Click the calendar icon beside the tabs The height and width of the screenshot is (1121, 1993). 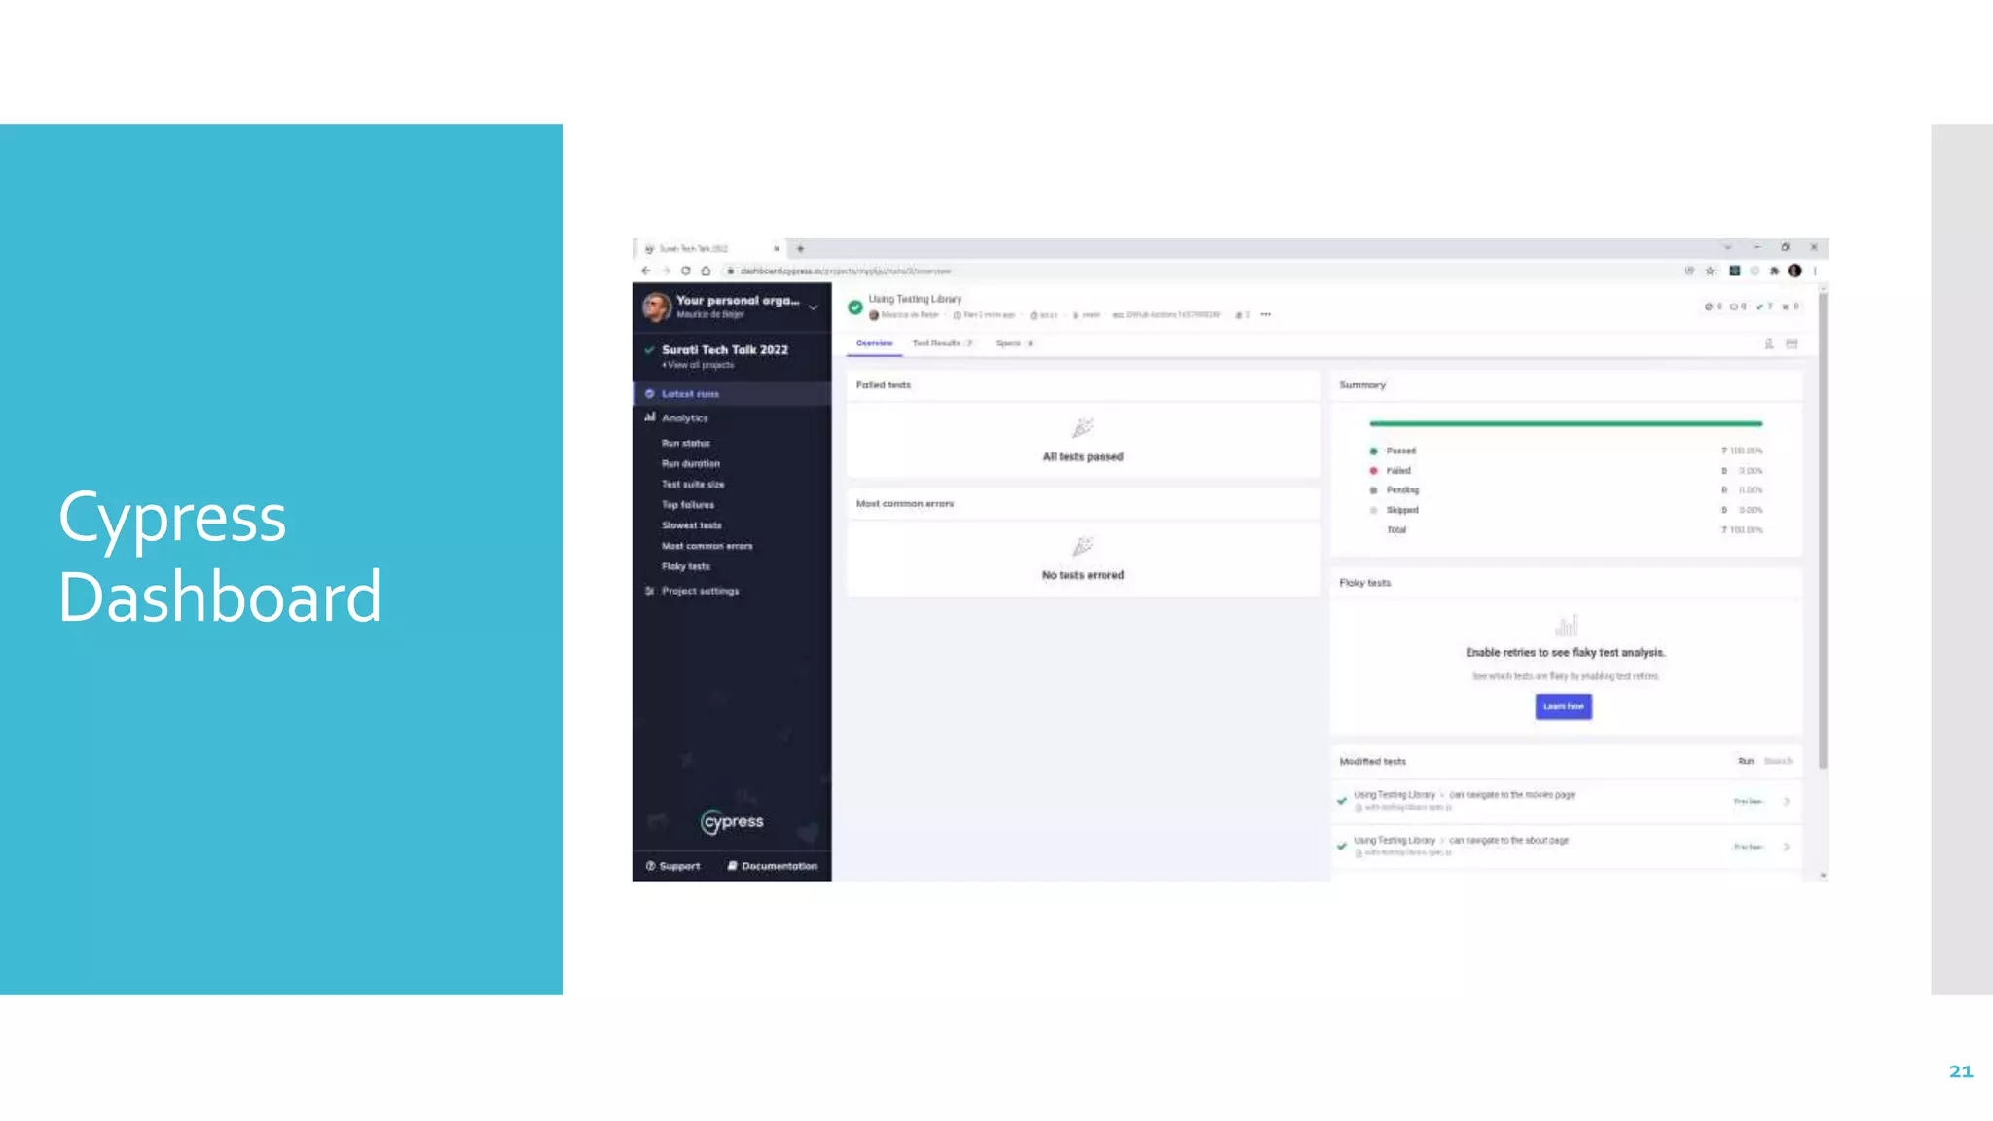pos(1792,344)
